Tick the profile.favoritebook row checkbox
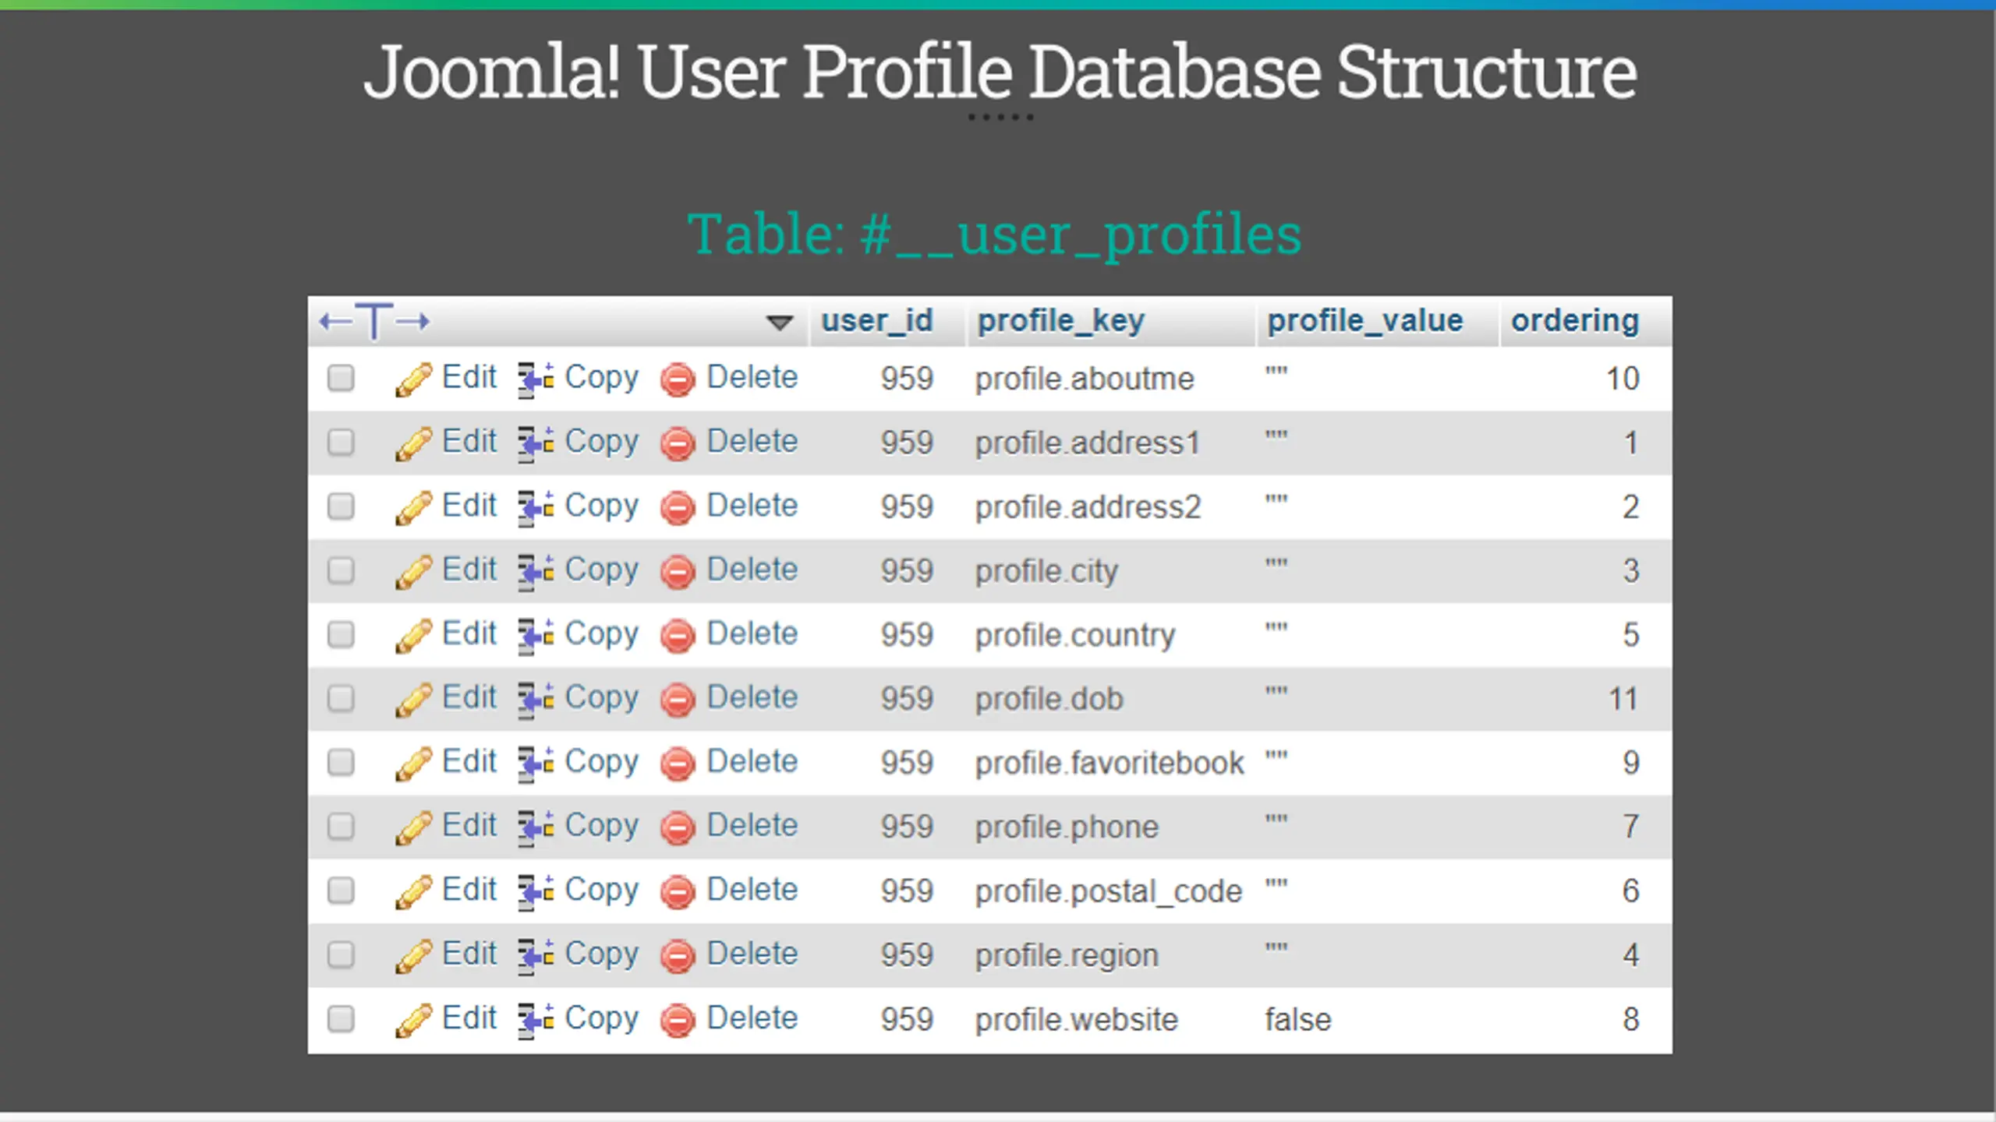 point(341,762)
